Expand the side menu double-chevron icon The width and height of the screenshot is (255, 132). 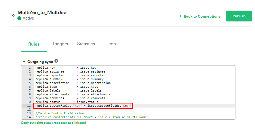point(13,15)
